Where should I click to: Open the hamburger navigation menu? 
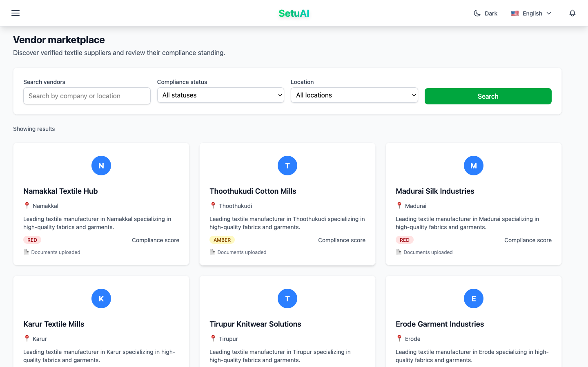point(16,13)
